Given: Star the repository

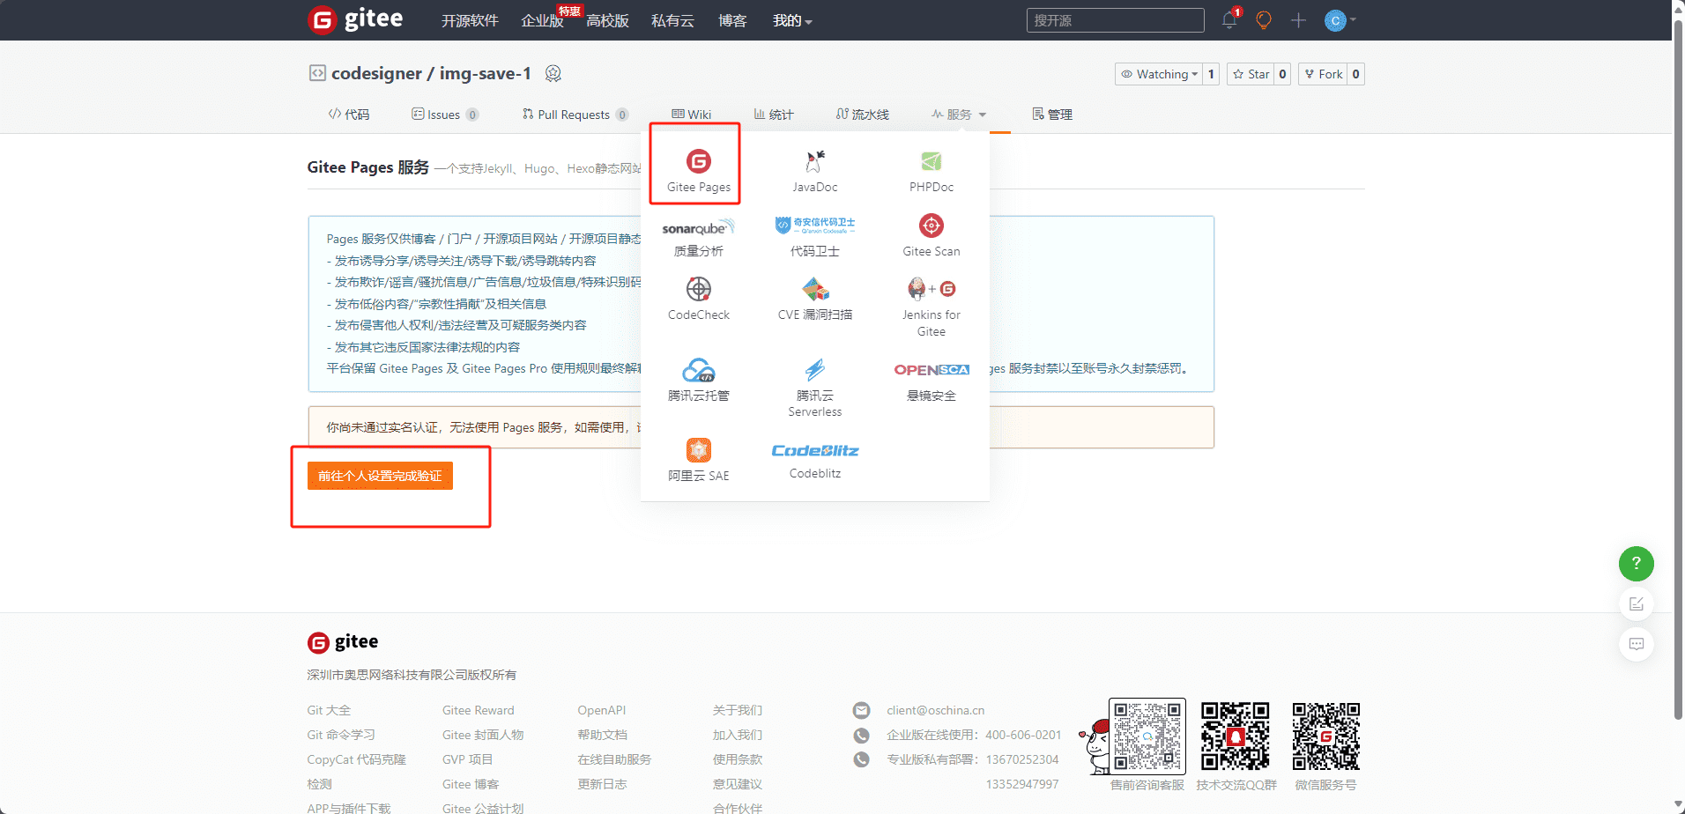Looking at the screenshot, I should click(1251, 74).
